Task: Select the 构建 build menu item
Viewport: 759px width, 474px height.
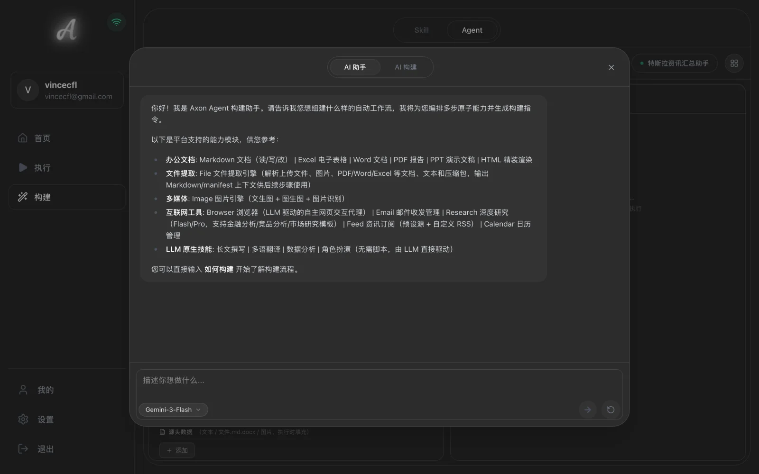Action: [x=67, y=197]
